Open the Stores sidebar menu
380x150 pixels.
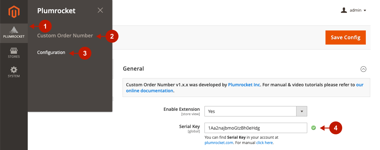pos(14,53)
